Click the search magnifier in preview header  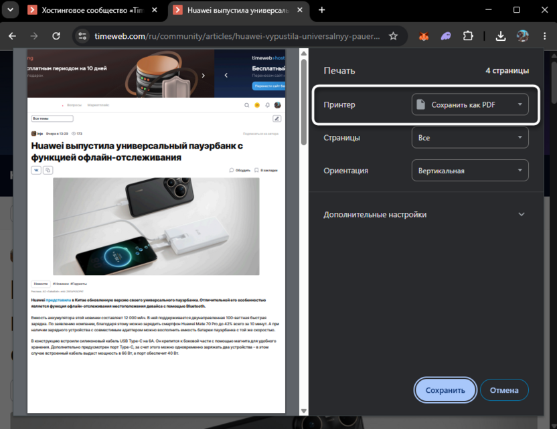click(246, 105)
